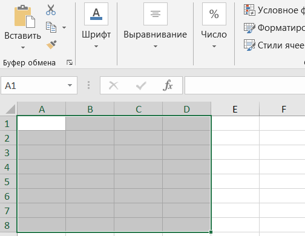Click the Select All corner triangle
305x236 pixels.
click(10, 109)
